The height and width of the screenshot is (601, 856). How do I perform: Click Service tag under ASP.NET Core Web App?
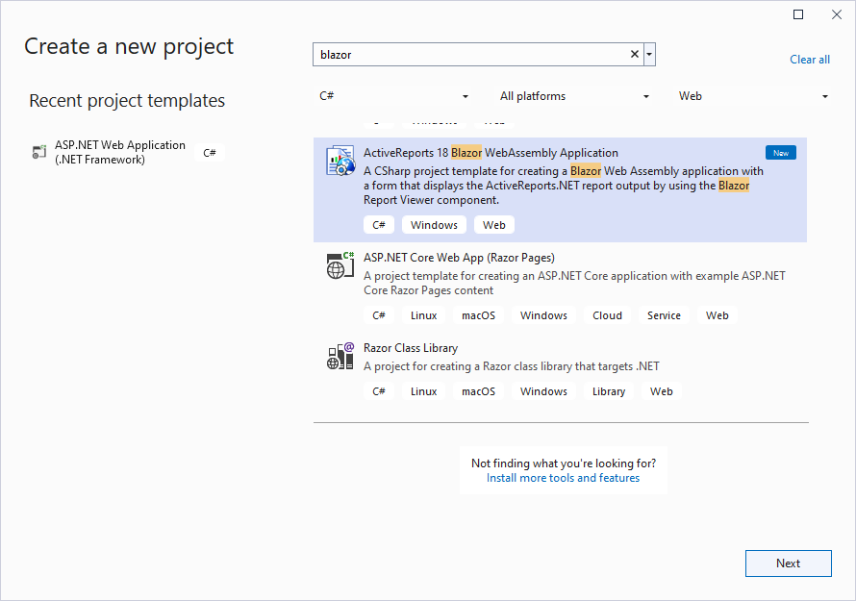[664, 315]
